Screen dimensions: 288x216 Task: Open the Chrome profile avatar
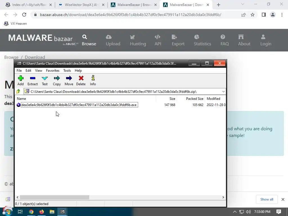273,15
